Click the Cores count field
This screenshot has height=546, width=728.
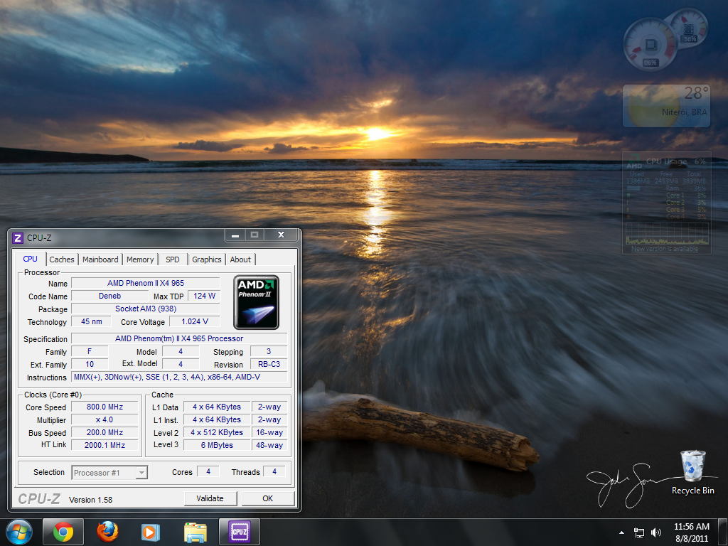click(208, 472)
